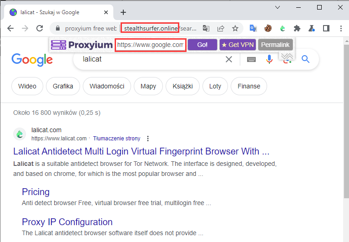349x242 pixels.
Task: Share this page using the share icon
Action: pos(221,28)
